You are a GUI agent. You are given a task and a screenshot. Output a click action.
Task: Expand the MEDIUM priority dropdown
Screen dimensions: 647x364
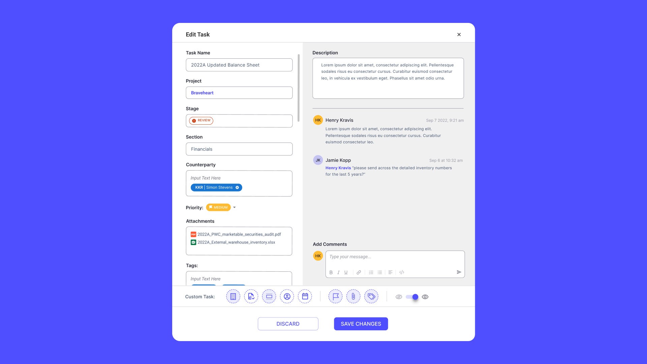[x=235, y=208]
